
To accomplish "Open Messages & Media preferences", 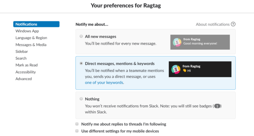I will click(31, 45).
